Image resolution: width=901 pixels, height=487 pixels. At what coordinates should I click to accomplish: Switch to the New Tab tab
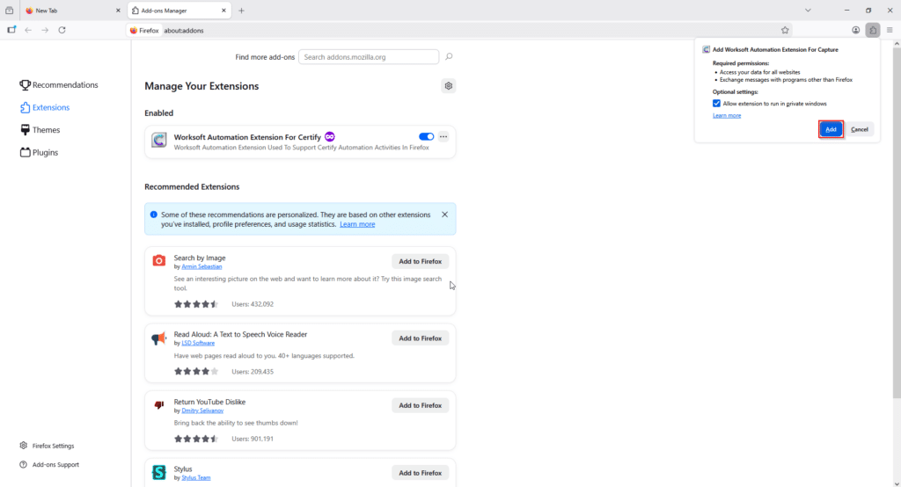click(x=72, y=11)
